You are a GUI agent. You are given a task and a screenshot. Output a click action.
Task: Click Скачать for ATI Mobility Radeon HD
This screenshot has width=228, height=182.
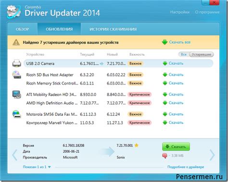click(x=176, y=95)
